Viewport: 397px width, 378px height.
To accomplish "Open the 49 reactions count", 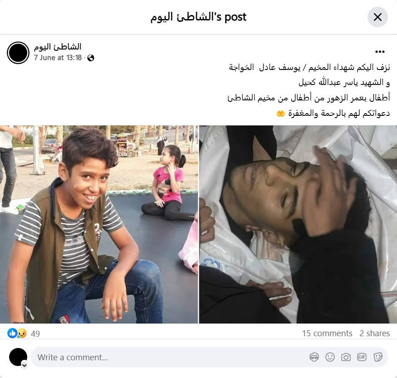I will tap(35, 333).
